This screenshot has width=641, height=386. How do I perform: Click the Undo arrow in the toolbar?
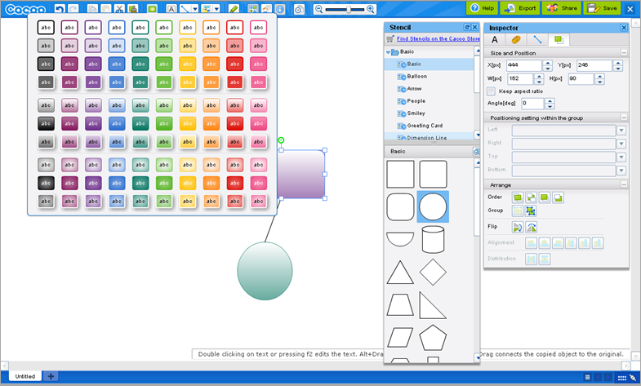(60, 8)
